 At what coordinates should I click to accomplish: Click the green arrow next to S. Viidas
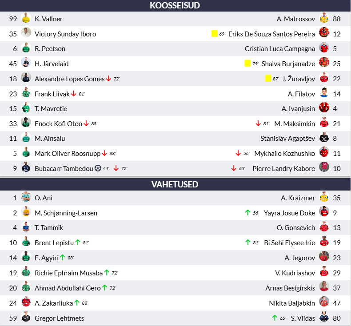tap(275, 318)
